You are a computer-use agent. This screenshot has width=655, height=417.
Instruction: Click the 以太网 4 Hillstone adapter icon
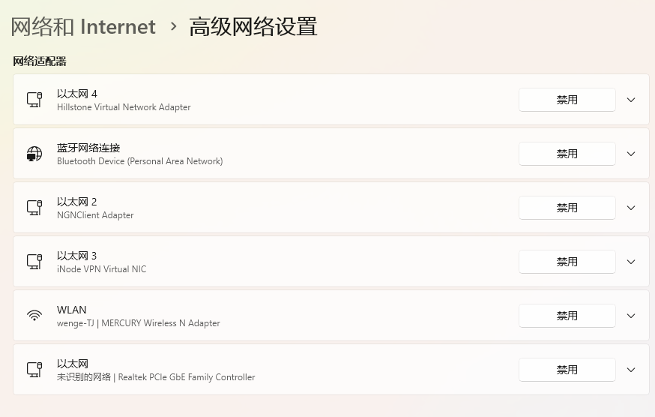click(34, 100)
